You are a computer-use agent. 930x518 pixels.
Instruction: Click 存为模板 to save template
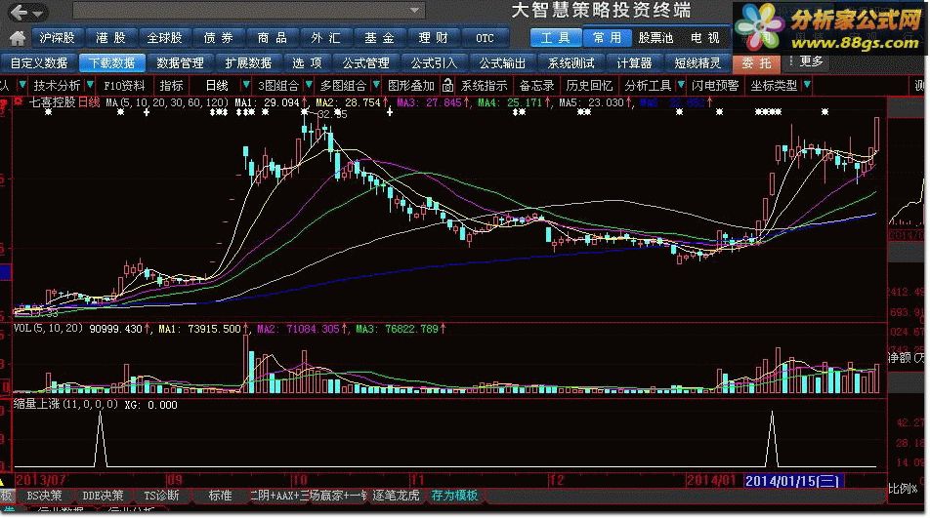click(x=454, y=496)
